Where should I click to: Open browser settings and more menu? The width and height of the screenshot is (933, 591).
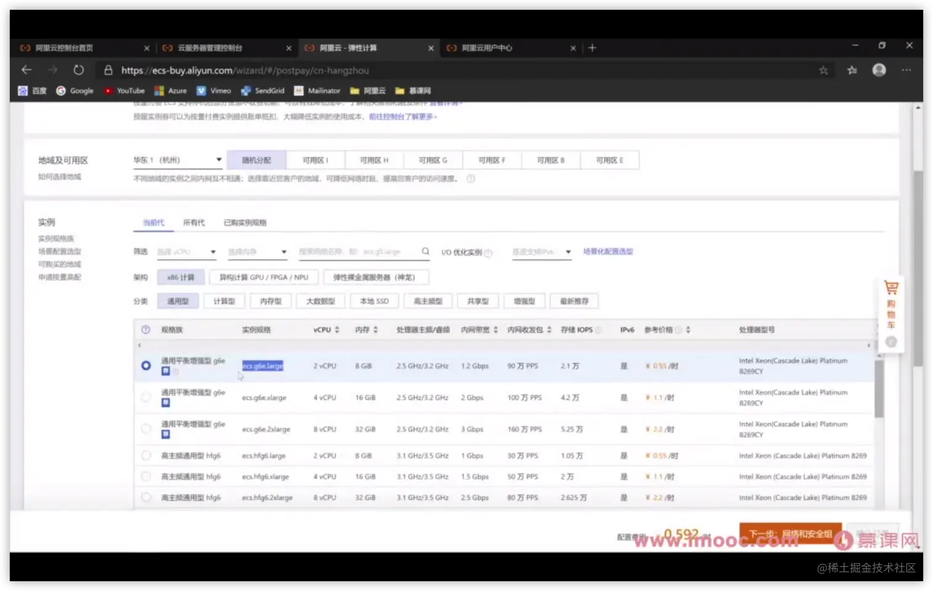tap(906, 70)
